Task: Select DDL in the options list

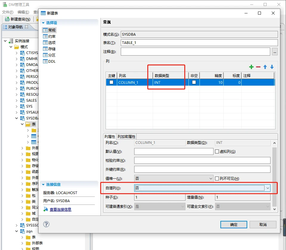Action: coord(52,62)
